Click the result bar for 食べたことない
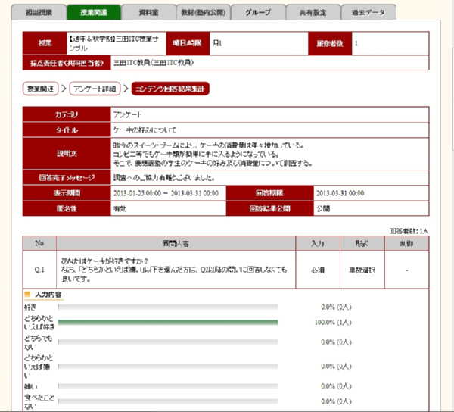This screenshot has width=454, height=412. [x=168, y=401]
